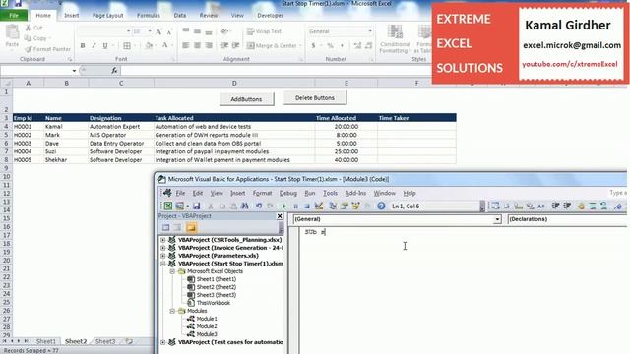The image size is (630, 354).
Task: Open the Object Browser icon in VBA toolbar
Action: coord(355,206)
